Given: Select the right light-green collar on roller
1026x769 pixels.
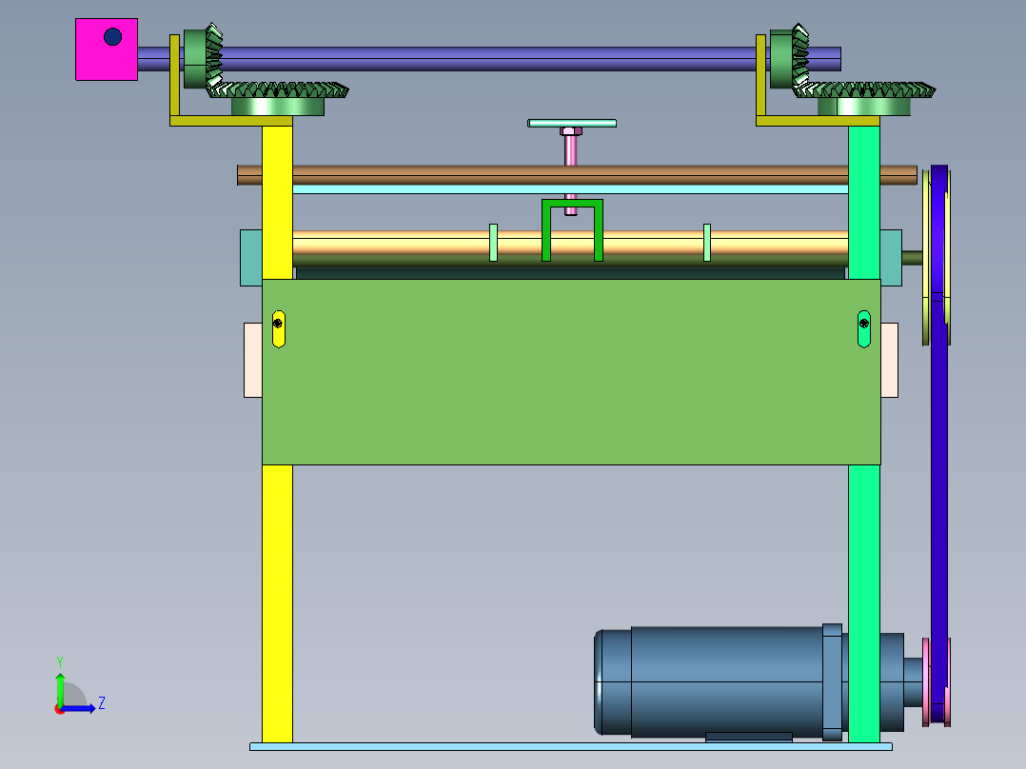Looking at the screenshot, I should pyautogui.click(x=706, y=243).
